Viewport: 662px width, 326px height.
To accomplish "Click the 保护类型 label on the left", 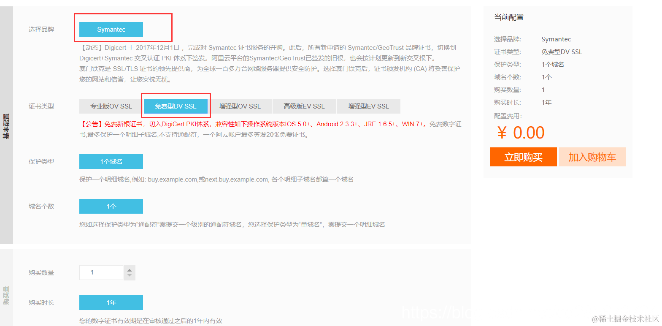I will [x=41, y=162].
